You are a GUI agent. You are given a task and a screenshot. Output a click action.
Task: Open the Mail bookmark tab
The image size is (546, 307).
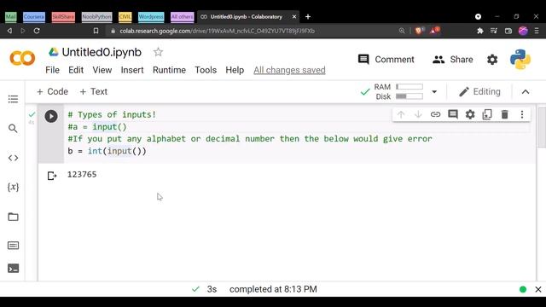11,17
